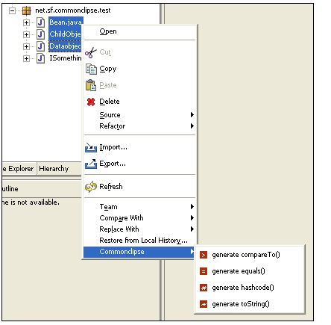The width and height of the screenshot is (331, 325).
Task: Click the Java file icon beside Bean.java
Action: pyautogui.click(x=41, y=22)
